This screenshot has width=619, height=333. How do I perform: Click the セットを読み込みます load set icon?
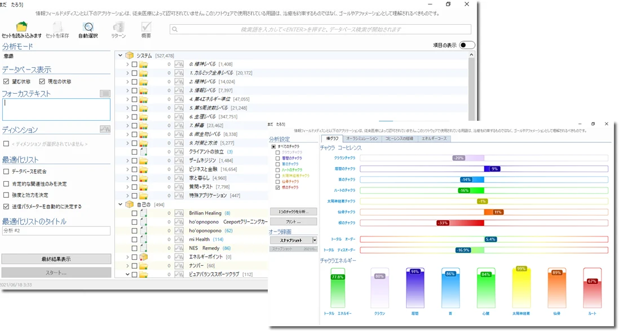click(22, 27)
